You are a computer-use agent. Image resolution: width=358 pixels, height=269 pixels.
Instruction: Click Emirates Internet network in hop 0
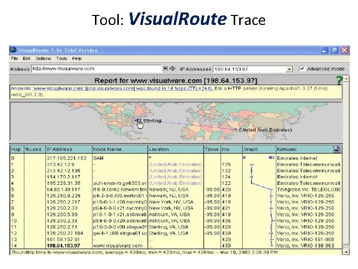click(x=297, y=158)
